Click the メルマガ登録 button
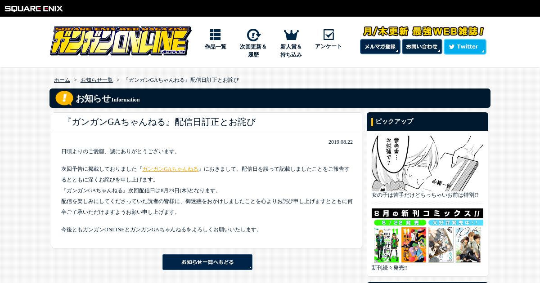 [380, 47]
